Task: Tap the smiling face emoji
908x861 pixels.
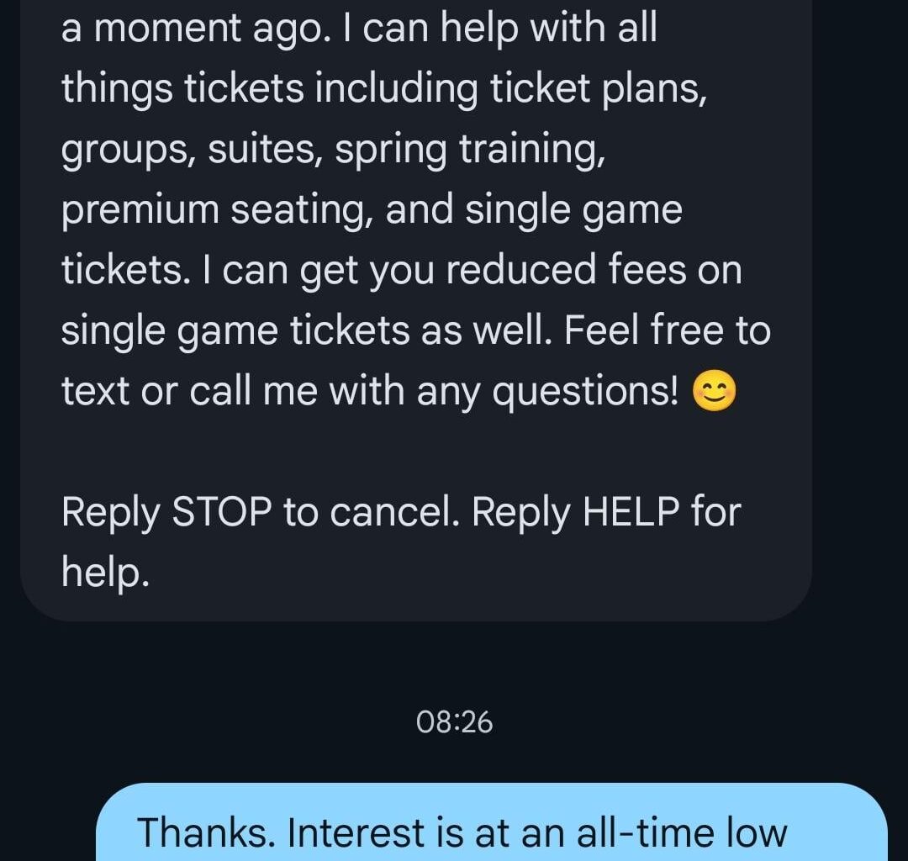Action: [x=714, y=392]
